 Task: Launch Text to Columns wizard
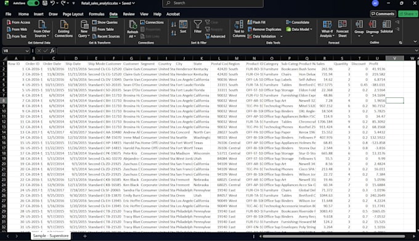pyautogui.click(x=239, y=29)
